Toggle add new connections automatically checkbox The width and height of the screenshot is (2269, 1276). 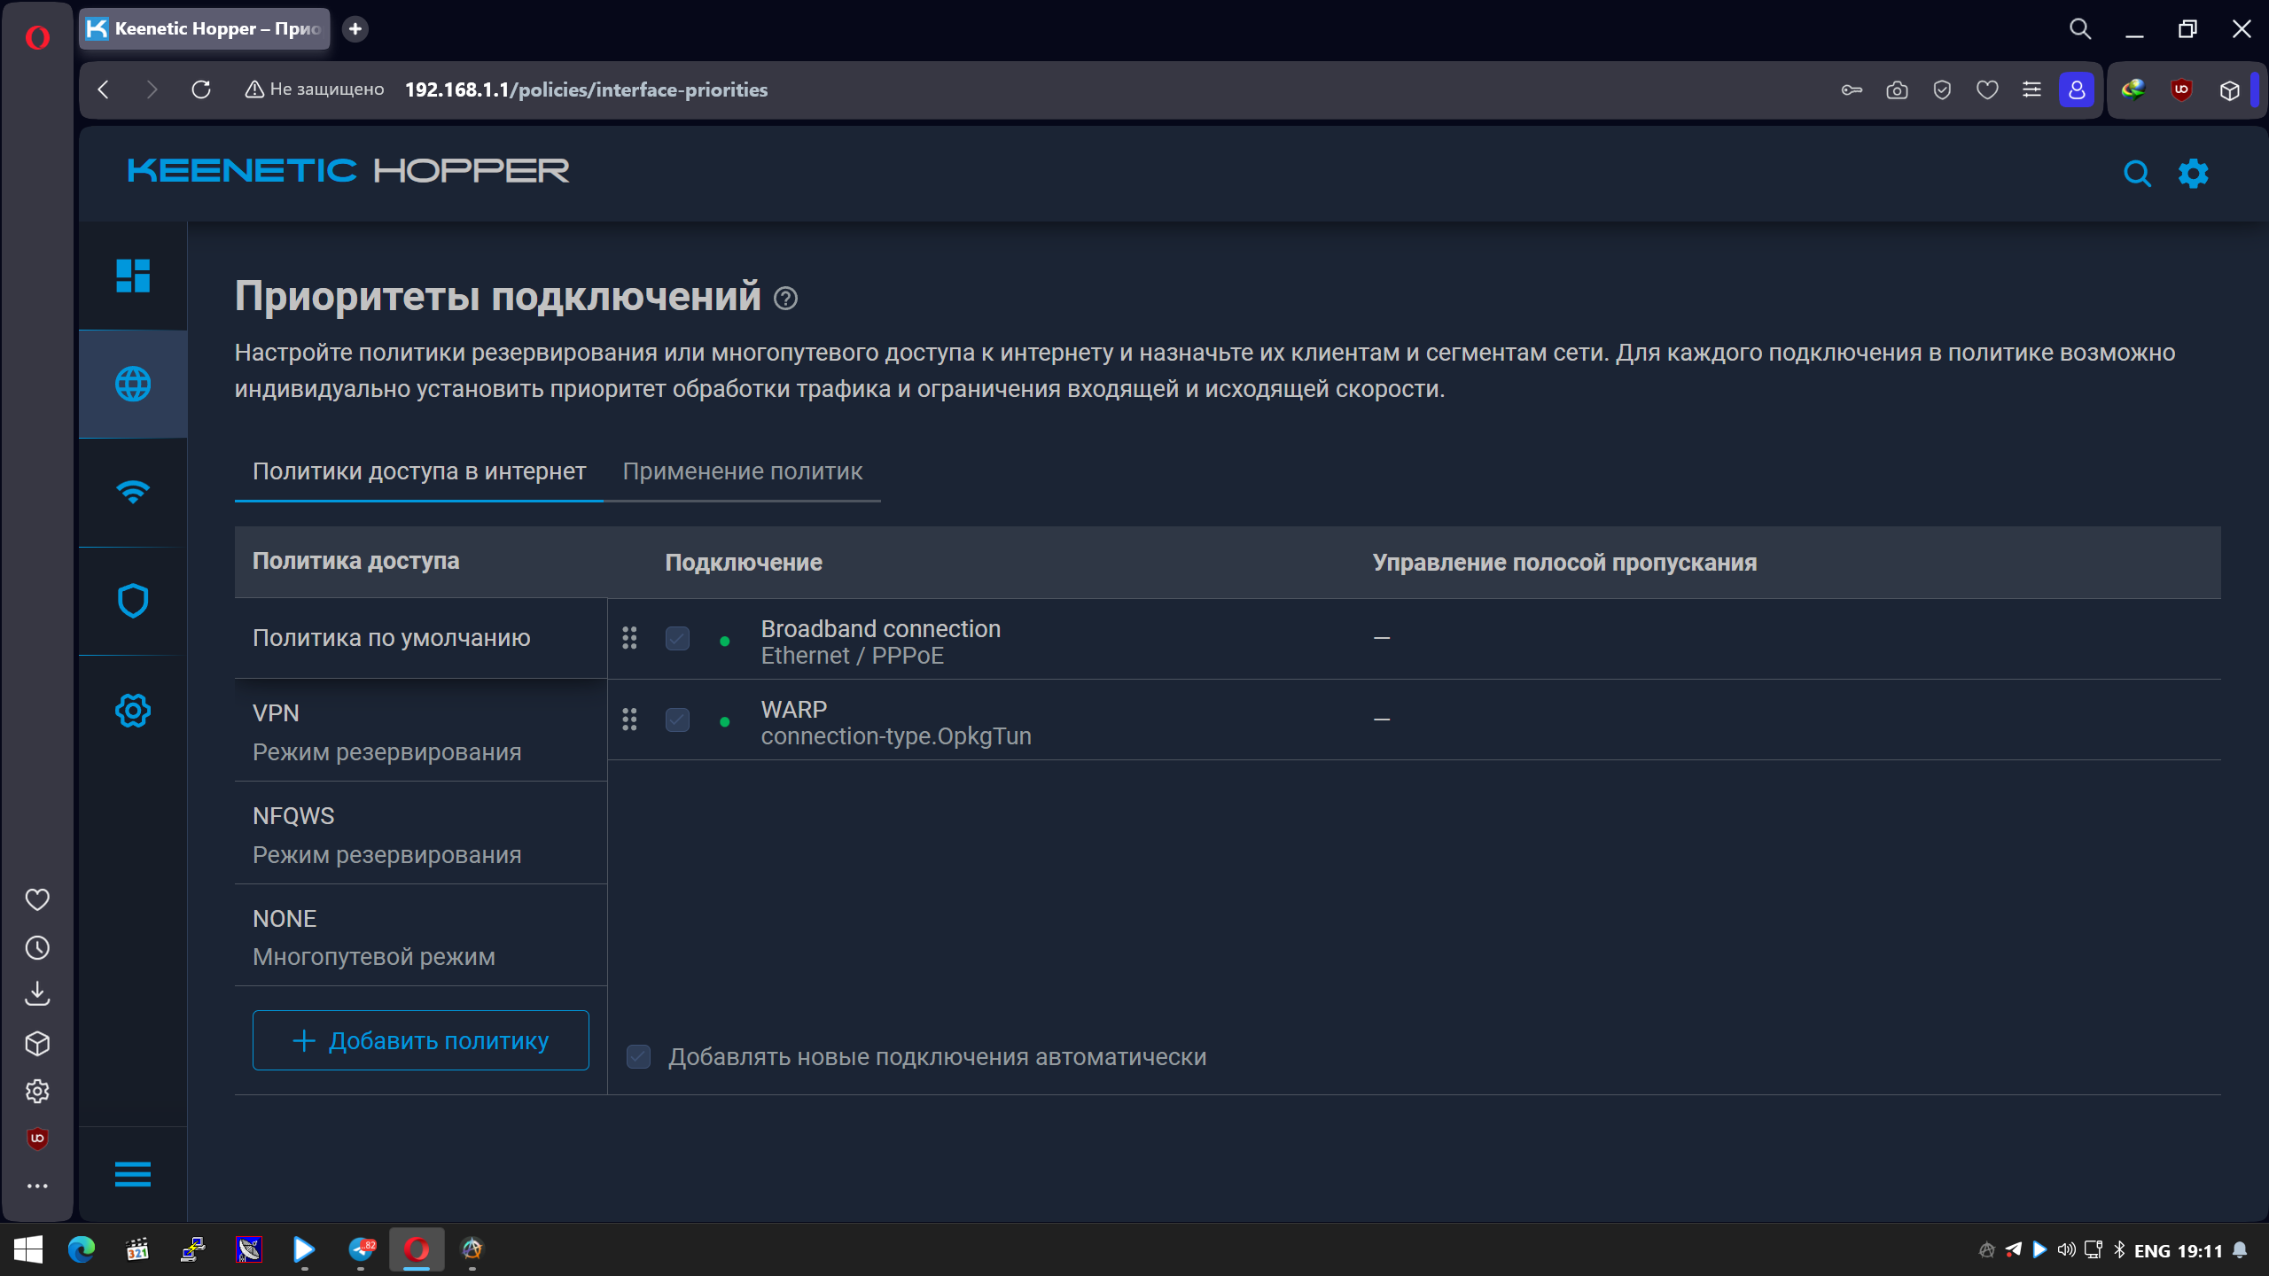pos(638,1056)
